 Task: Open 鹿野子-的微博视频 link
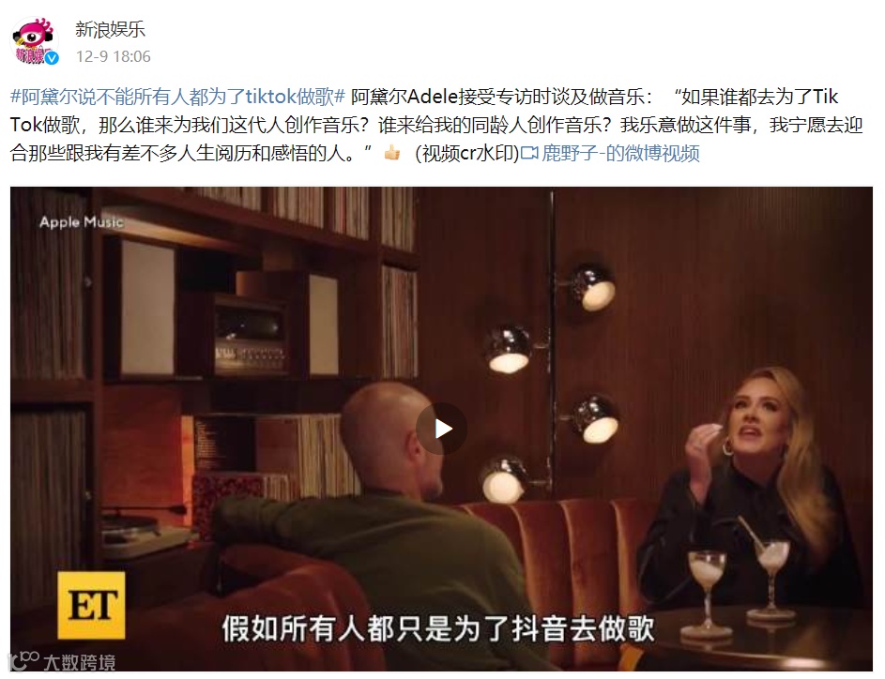[x=620, y=153]
